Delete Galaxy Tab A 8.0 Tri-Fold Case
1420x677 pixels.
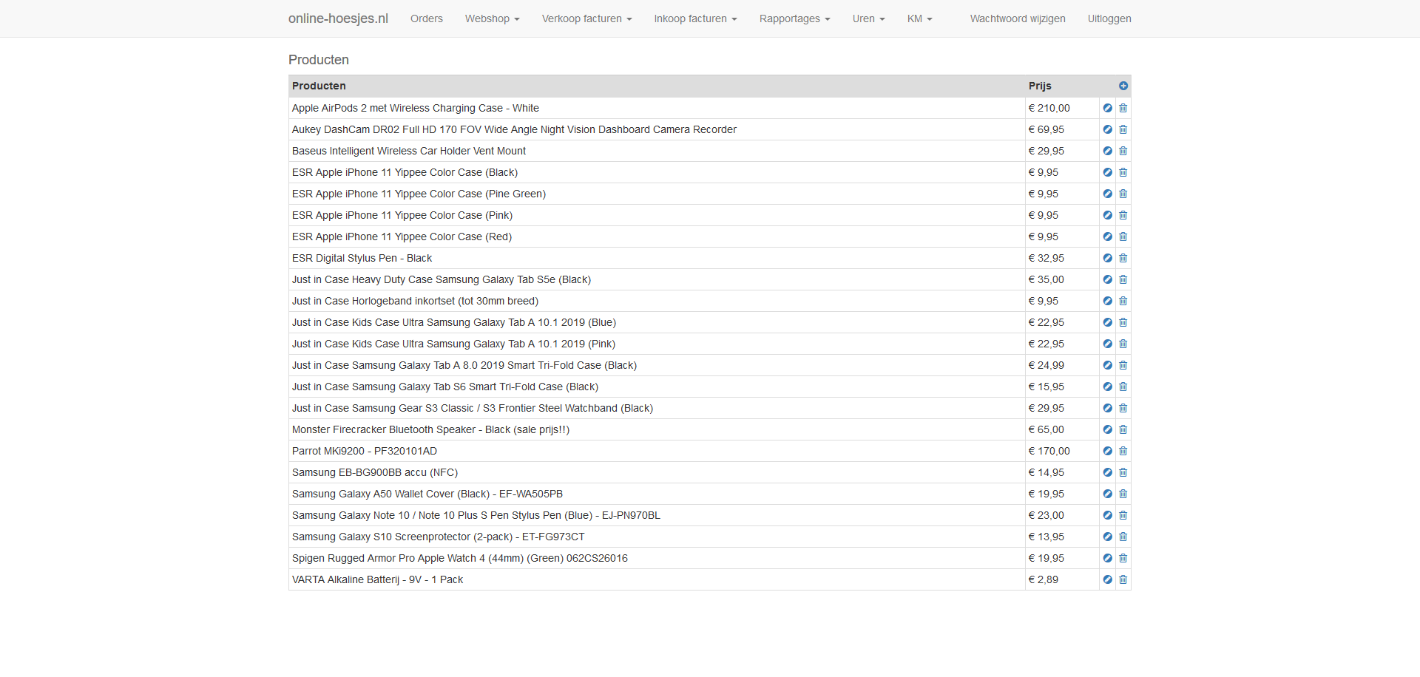[1123, 365]
